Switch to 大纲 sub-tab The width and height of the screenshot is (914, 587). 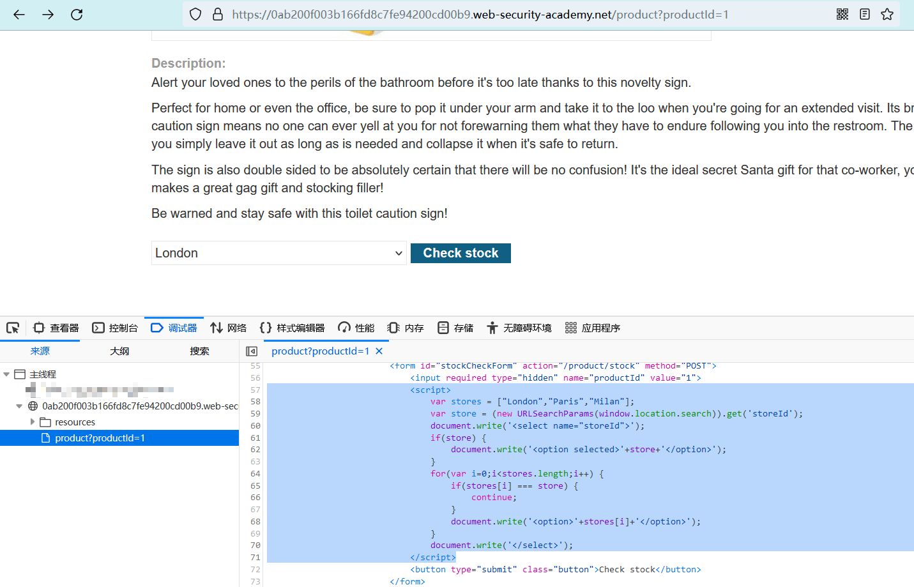click(119, 351)
